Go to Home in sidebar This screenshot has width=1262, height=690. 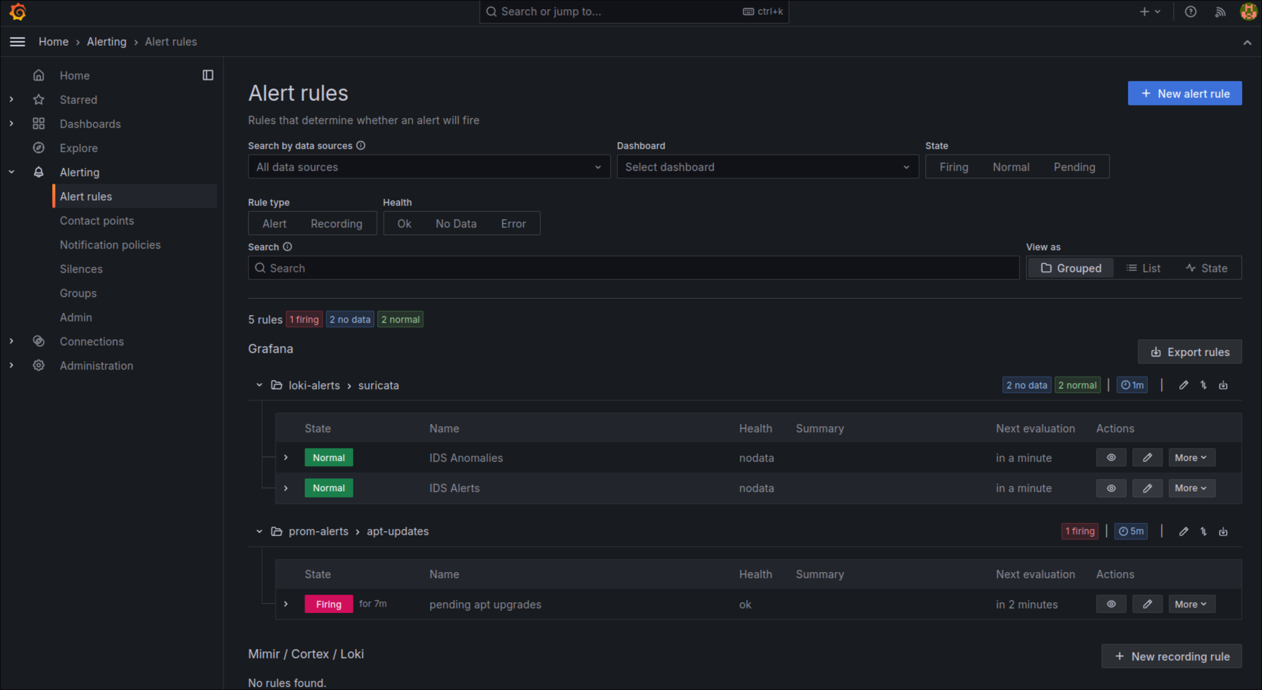[x=74, y=75]
